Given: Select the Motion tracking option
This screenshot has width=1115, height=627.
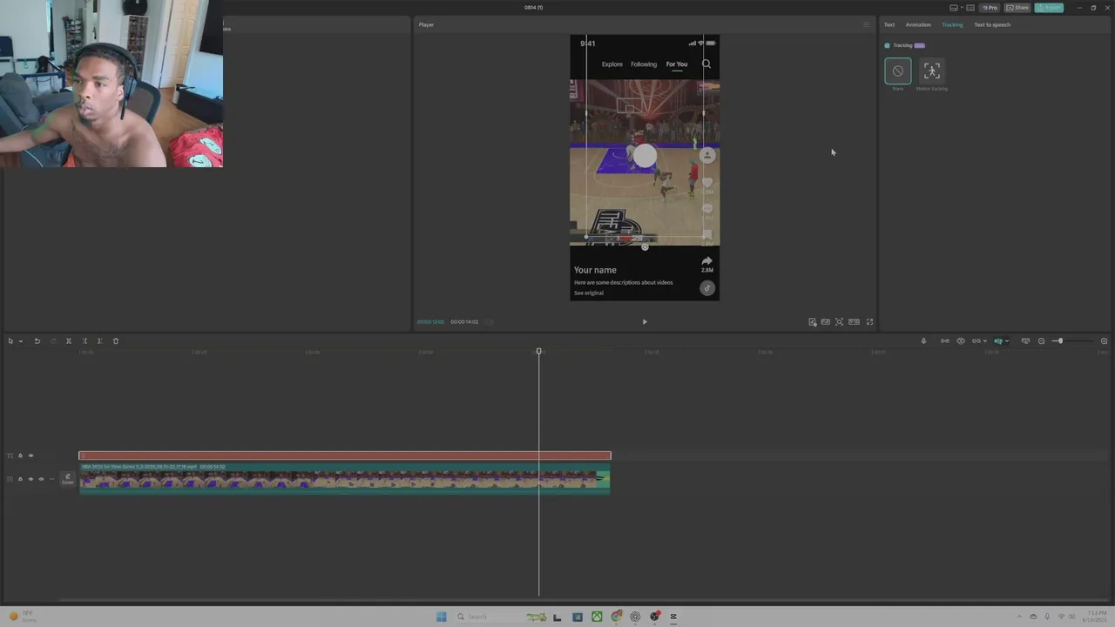Looking at the screenshot, I should pos(931,71).
